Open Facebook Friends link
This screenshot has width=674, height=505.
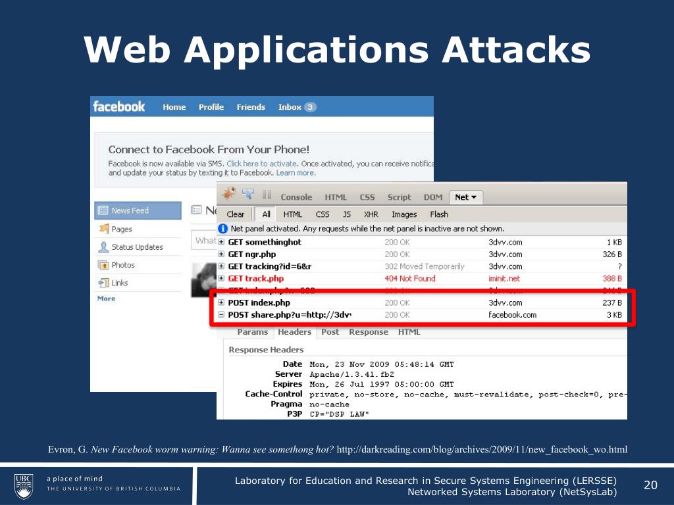pos(251,107)
